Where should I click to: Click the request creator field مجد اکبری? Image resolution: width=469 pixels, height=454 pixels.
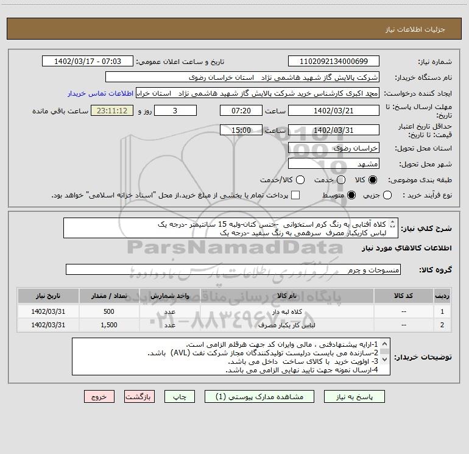(x=258, y=93)
